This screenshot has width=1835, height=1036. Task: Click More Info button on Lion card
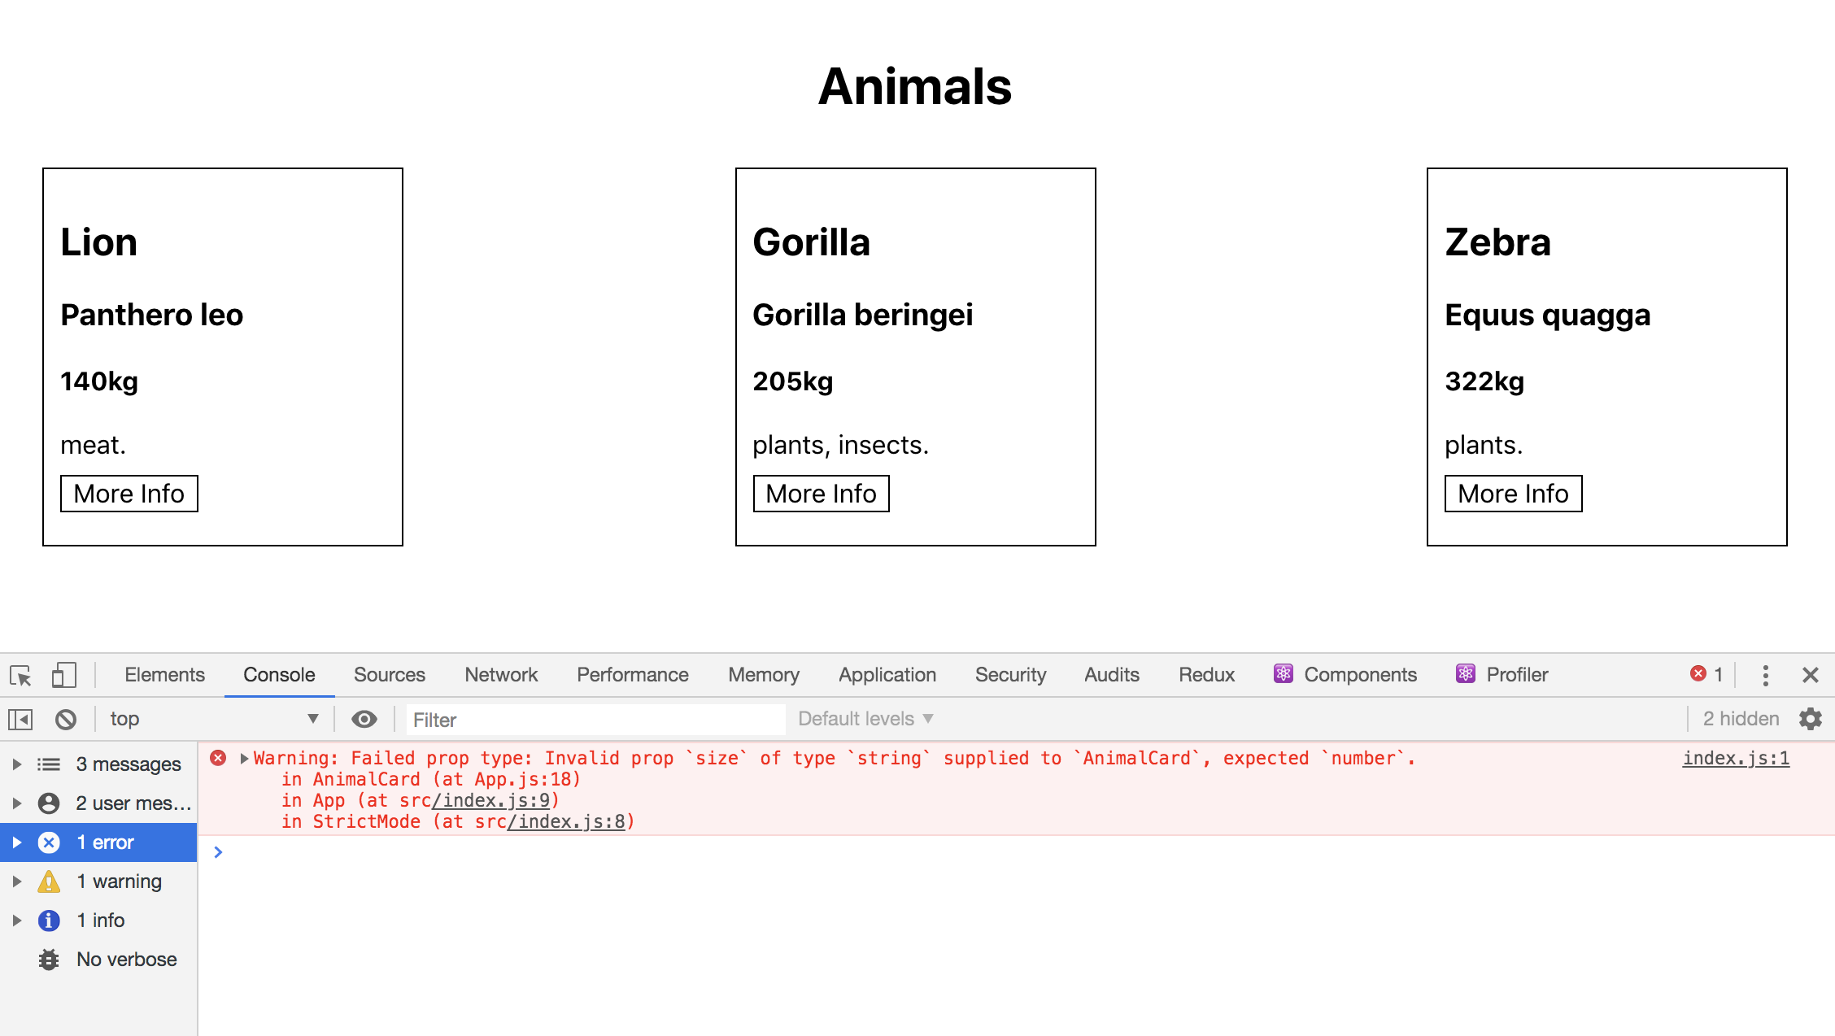pos(129,491)
